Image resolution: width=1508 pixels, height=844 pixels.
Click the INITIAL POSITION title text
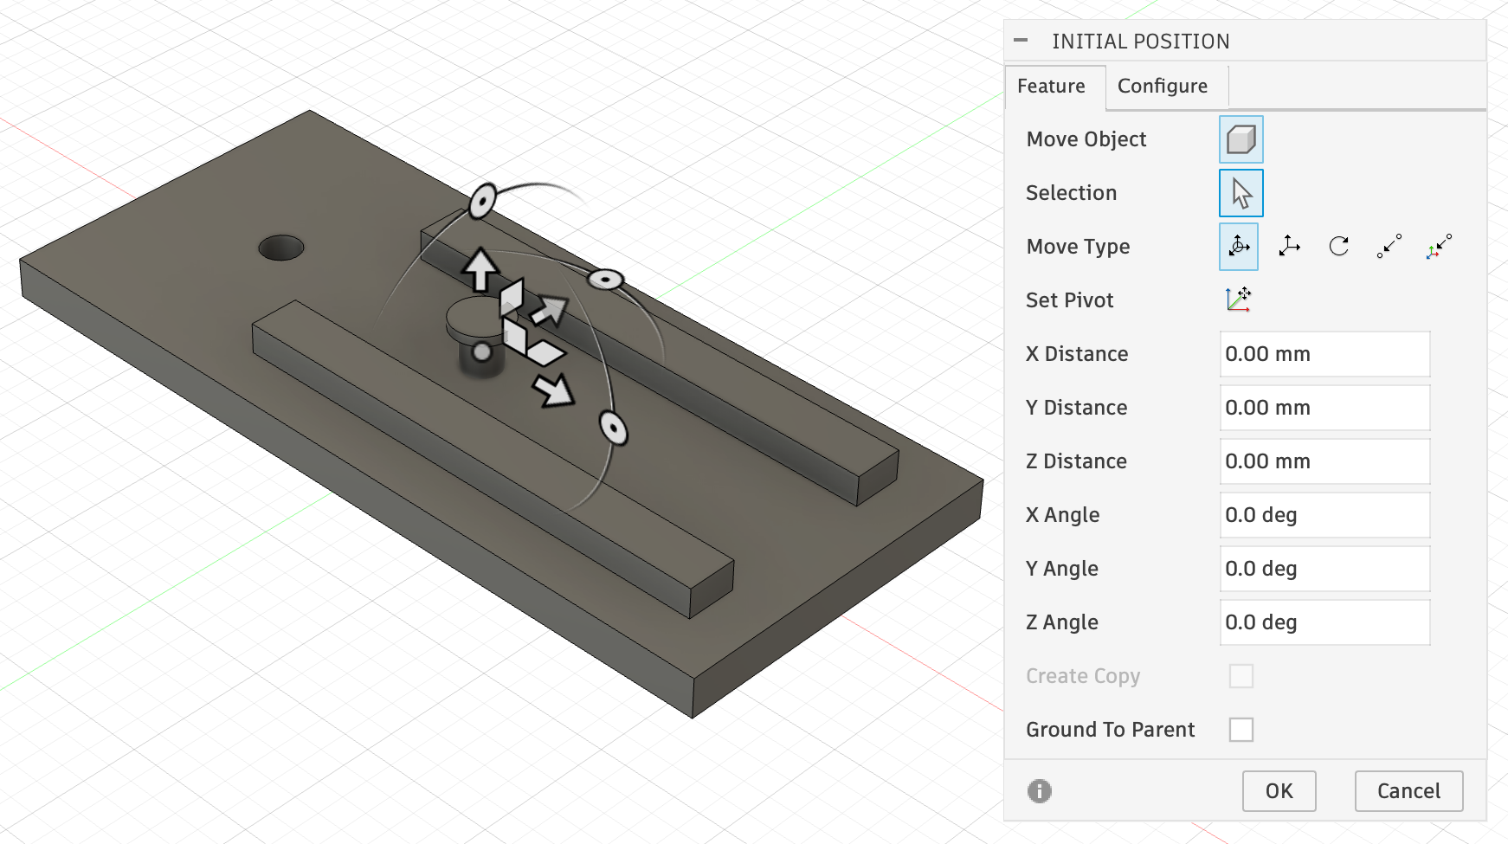1140,42
